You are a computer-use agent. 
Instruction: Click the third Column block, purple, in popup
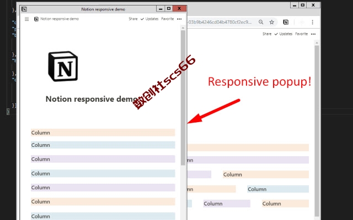[x=103, y=159]
